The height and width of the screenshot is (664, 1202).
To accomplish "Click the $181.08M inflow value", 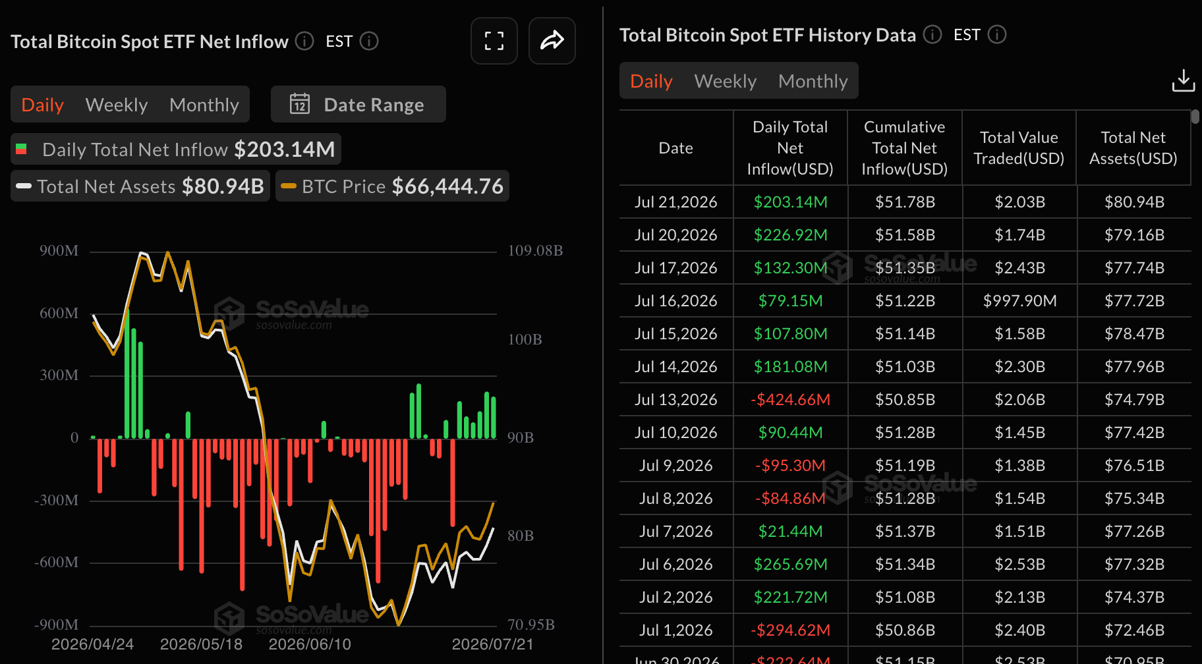I will point(791,367).
